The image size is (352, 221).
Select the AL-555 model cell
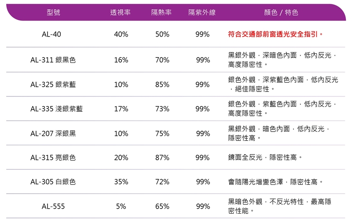(53, 206)
